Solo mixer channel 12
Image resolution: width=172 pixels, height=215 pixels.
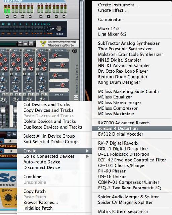click(x=16, y=94)
